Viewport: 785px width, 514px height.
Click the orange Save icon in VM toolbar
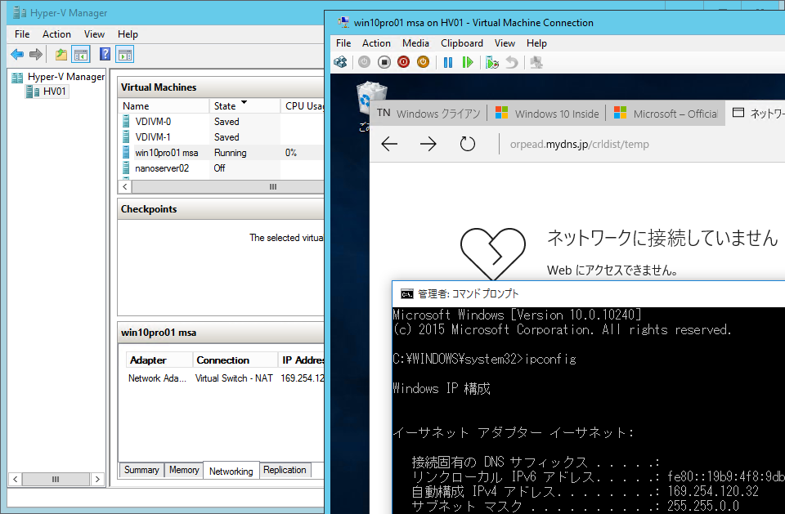[x=423, y=62]
